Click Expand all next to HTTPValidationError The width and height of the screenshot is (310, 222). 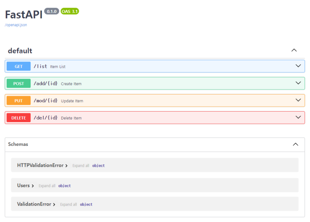(81, 166)
